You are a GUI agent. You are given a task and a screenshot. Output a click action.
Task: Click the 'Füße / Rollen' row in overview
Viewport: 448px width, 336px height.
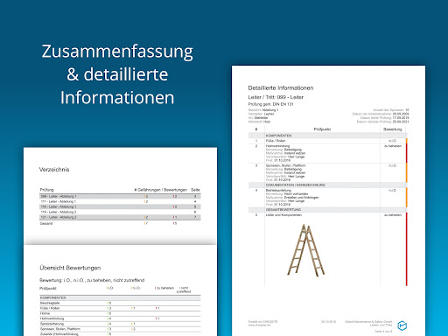tap(120, 308)
